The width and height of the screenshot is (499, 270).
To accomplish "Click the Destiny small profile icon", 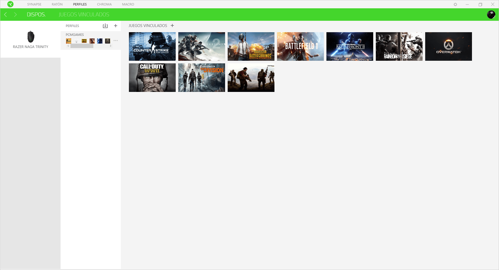I will [76, 41].
